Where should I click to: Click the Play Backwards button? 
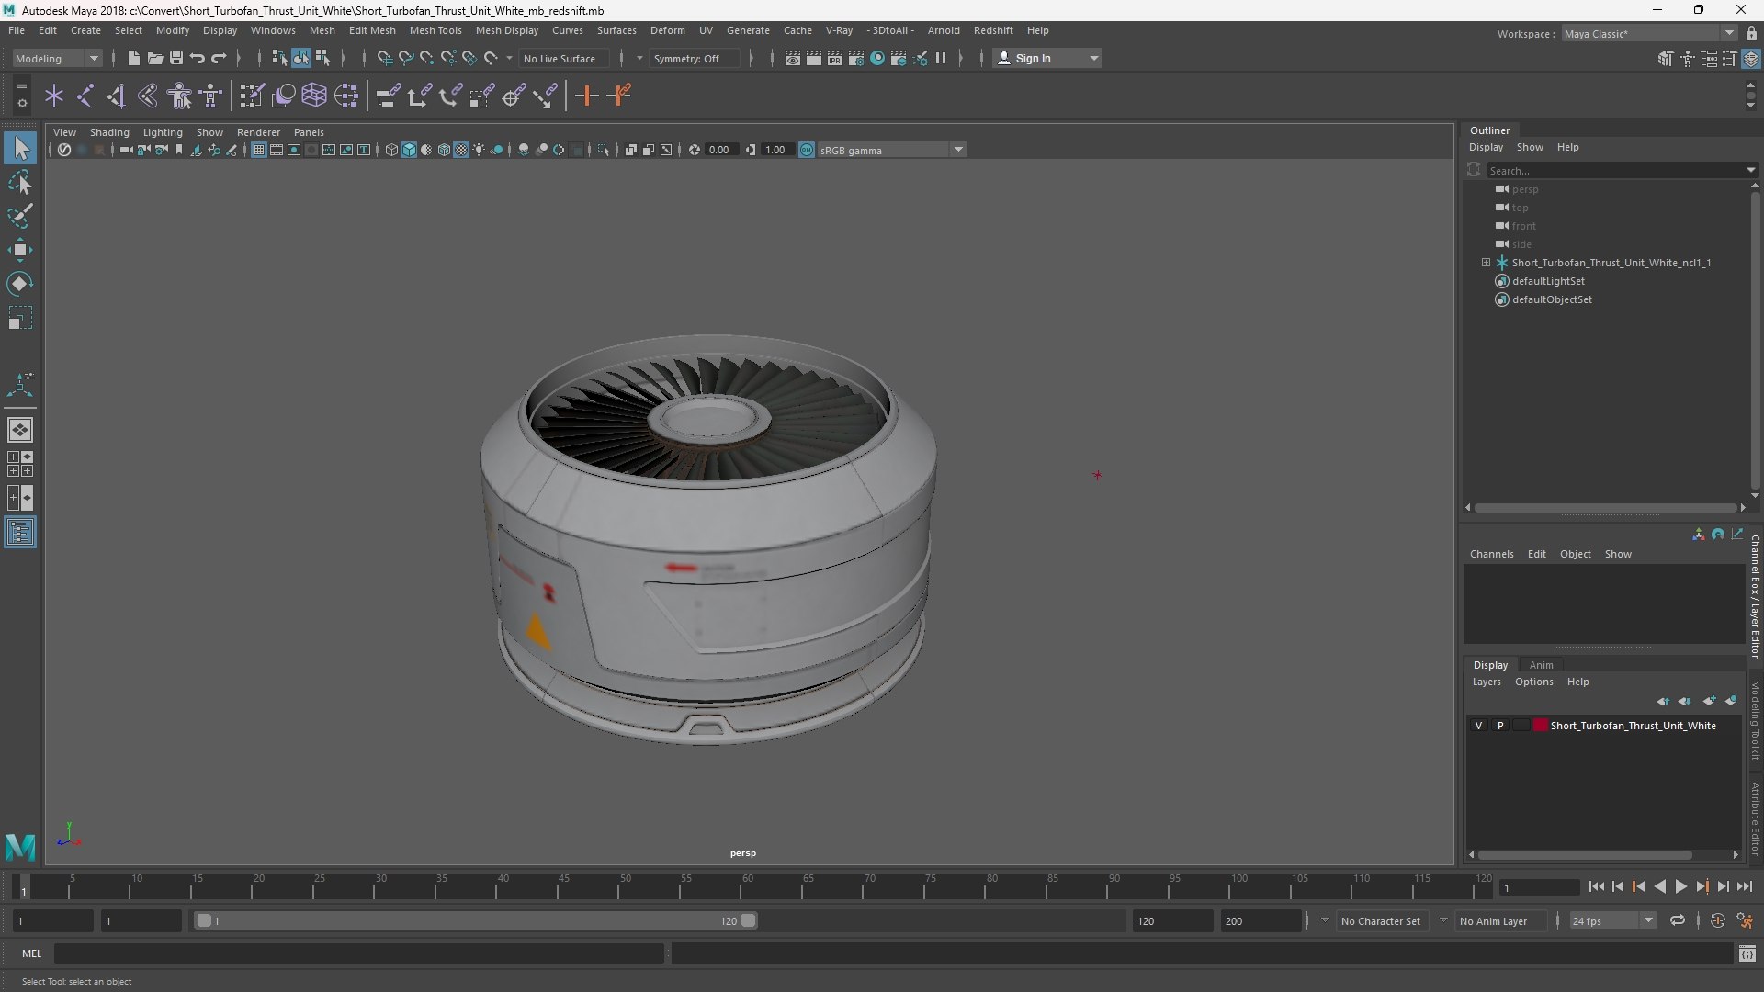[1659, 887]
